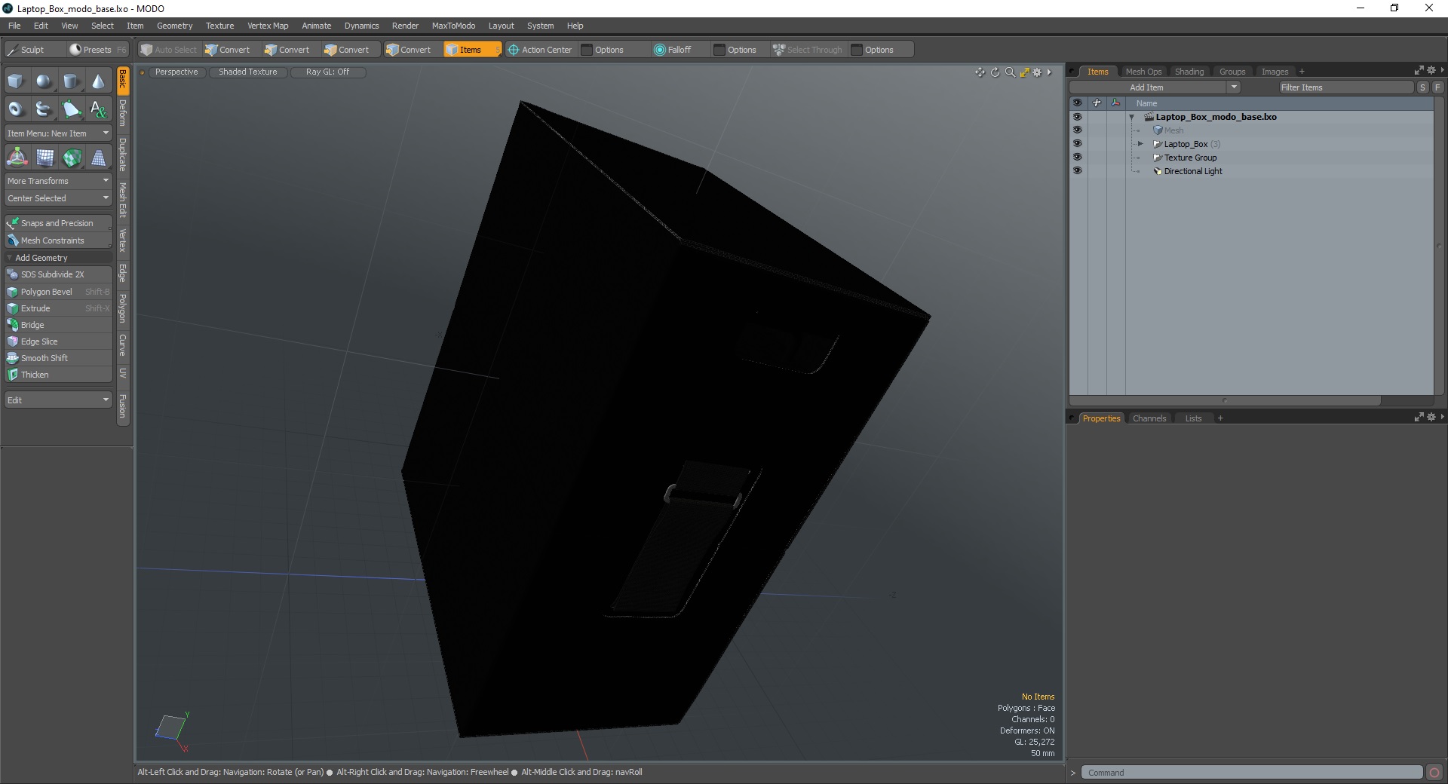Click Polygon Bevel tool
This screenshot has height=784, width=1448.
pos(58,292)
